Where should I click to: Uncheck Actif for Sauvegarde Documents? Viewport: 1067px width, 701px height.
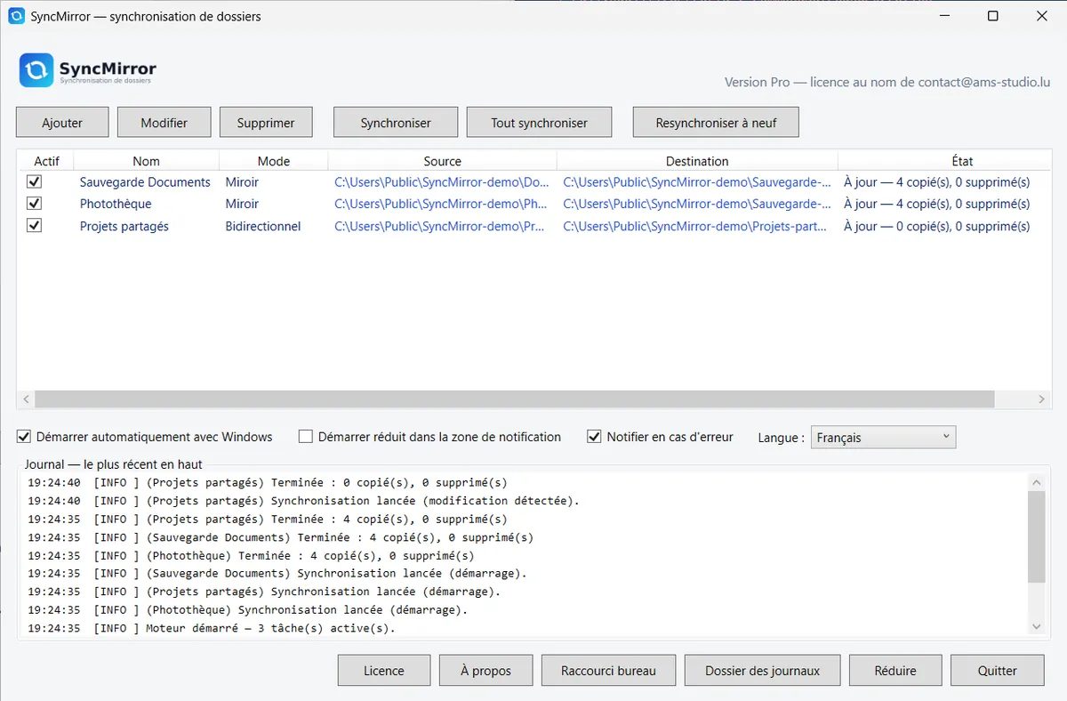(35, 181)
